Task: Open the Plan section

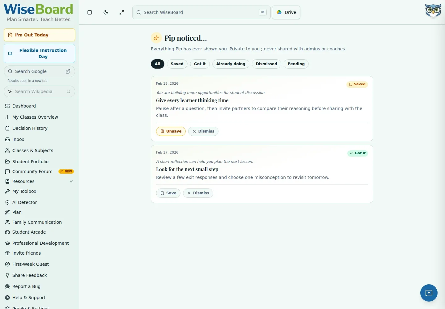Action: click(39, 212)
